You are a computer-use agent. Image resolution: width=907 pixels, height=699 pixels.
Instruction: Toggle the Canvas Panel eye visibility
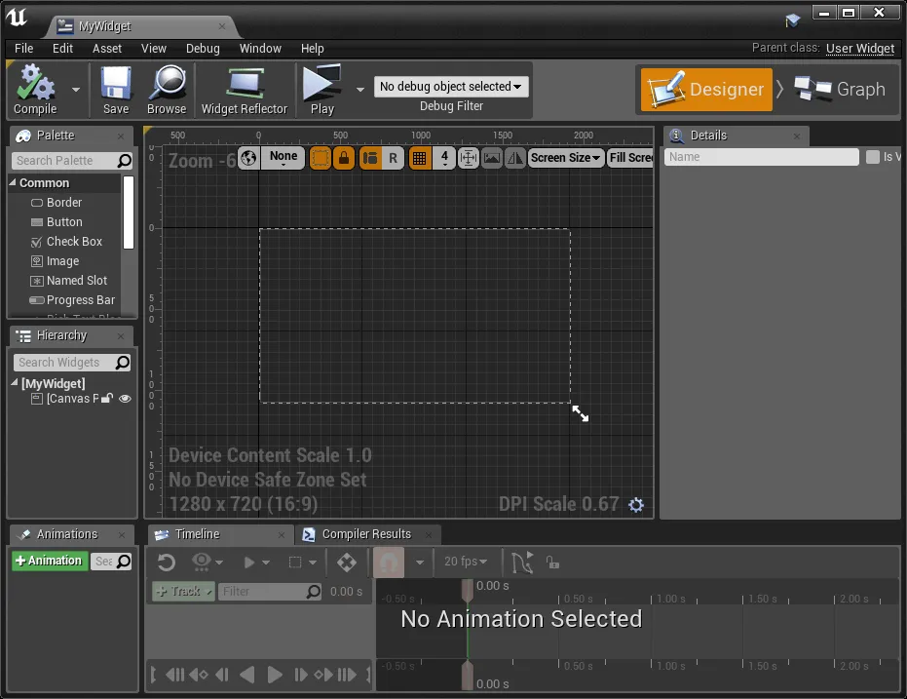(125, 399)
